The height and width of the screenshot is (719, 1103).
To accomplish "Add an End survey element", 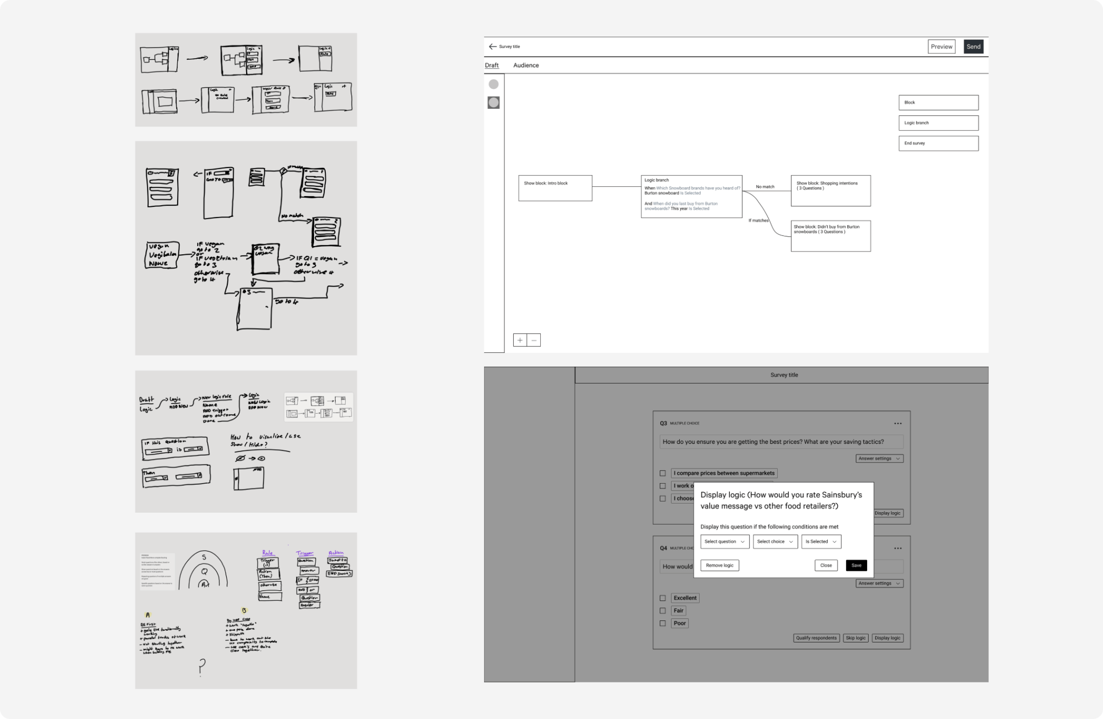I will (x=939, y=143).
